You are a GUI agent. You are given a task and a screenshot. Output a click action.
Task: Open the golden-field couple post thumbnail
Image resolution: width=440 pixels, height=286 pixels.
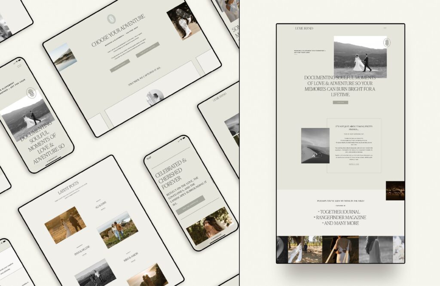pyautogui.click(x=65, y=222)
